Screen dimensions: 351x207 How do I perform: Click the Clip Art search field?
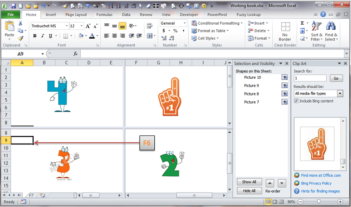click(x=311, y=78)
